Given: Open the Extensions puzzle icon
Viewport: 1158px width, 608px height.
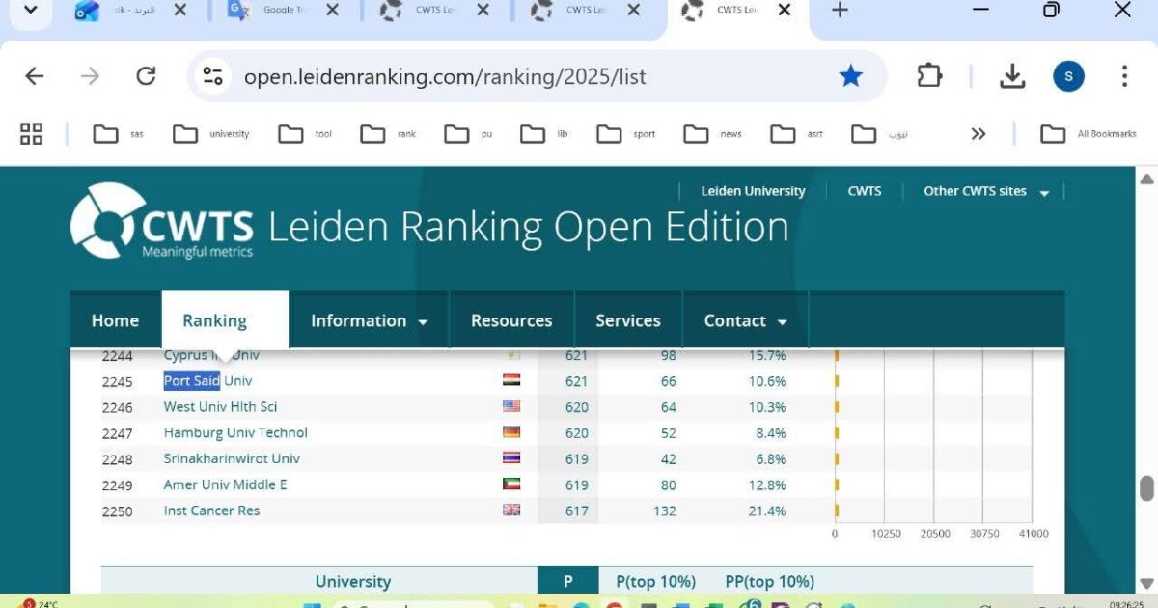Looking at the screenshot, I should click(928, 75).
